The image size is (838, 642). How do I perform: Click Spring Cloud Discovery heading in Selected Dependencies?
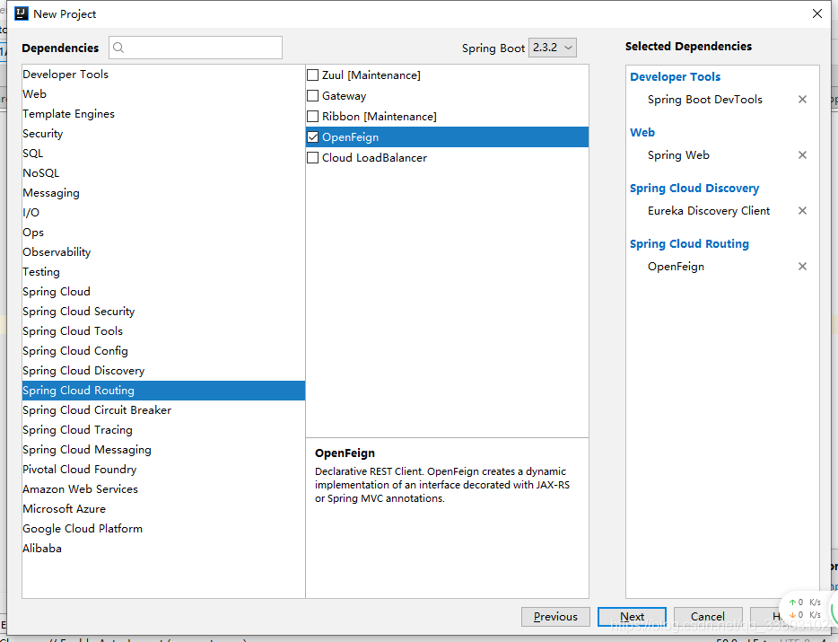(694, 189)
